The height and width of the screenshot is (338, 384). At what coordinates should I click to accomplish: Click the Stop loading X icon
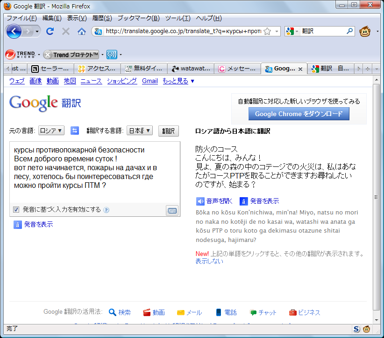[x=65, y=31]
